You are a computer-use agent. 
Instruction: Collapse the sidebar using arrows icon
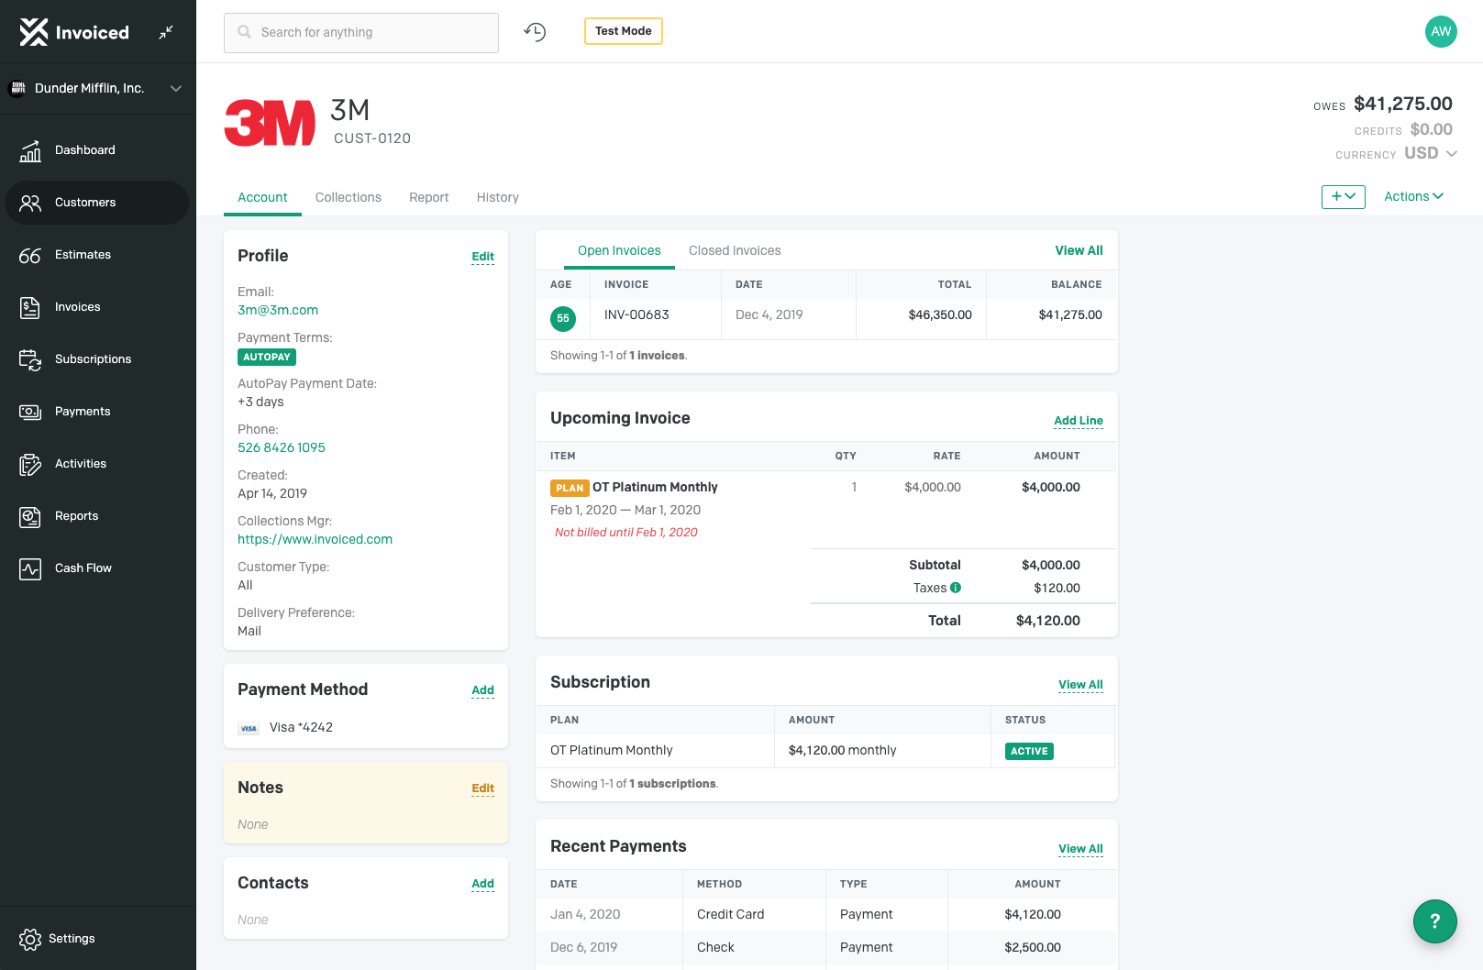click(x=166, y=32)
